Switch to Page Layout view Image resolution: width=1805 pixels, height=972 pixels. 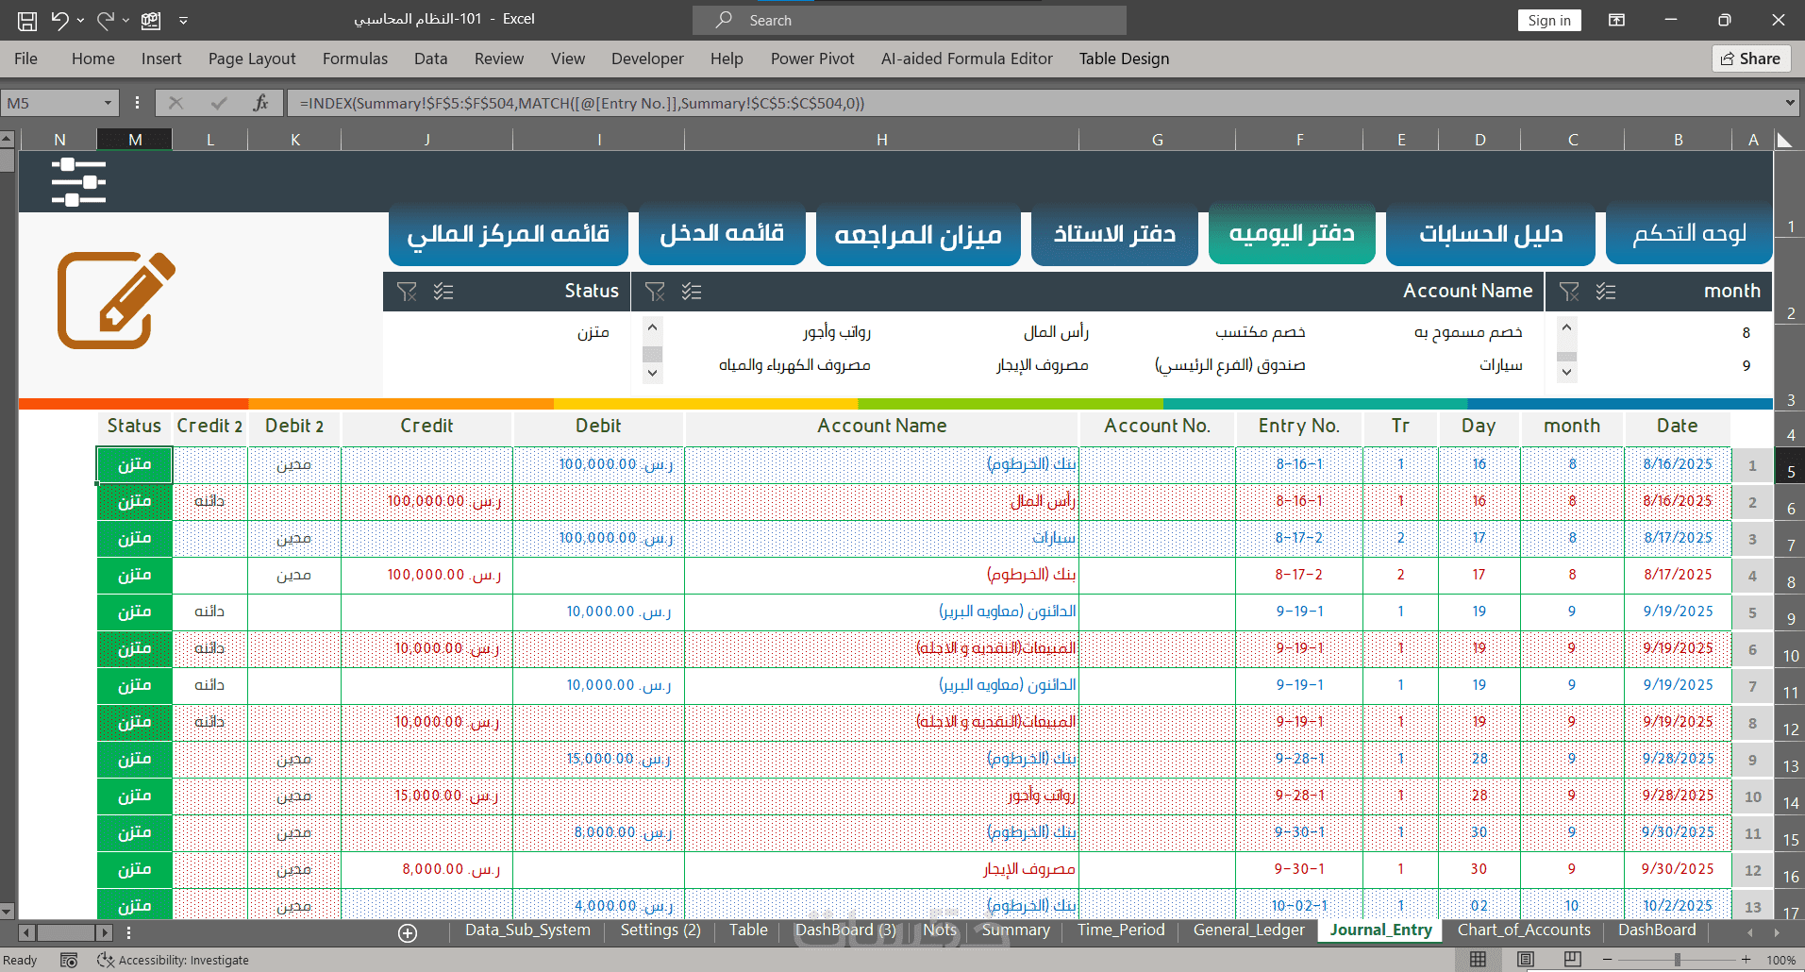click(x=1525, y=960)
